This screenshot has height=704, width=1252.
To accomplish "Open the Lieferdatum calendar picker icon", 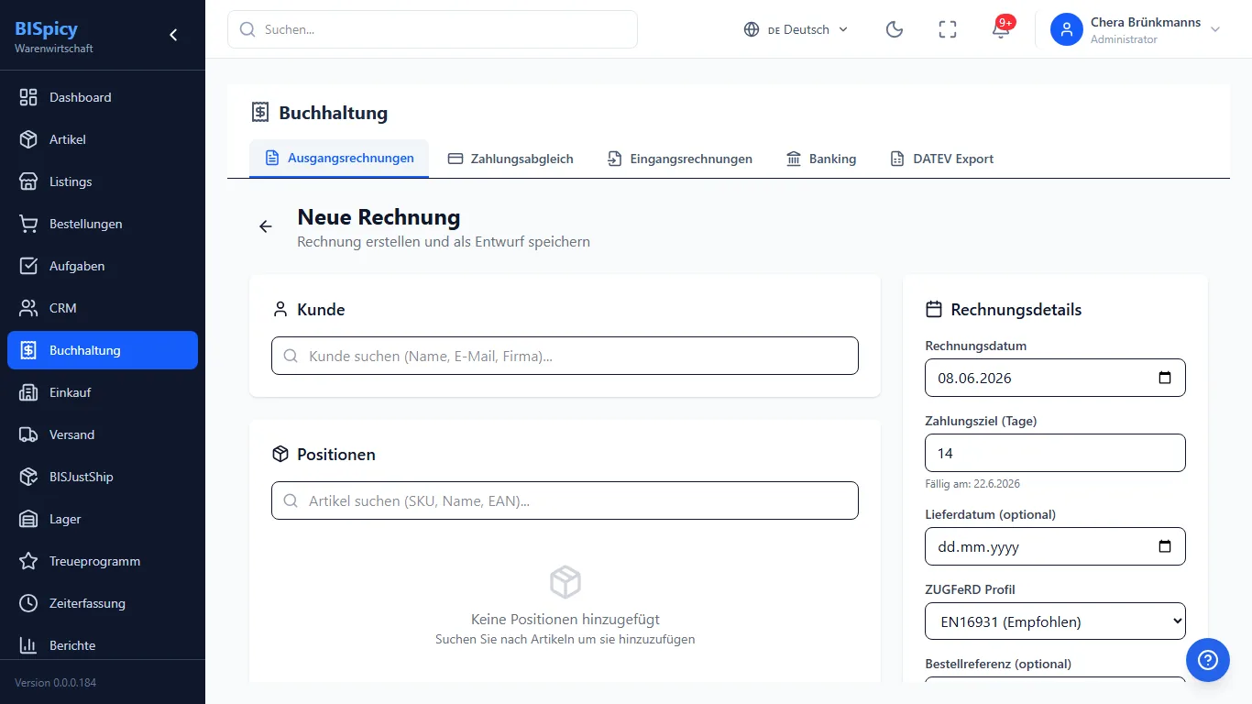I will (x=1165, y=546).
